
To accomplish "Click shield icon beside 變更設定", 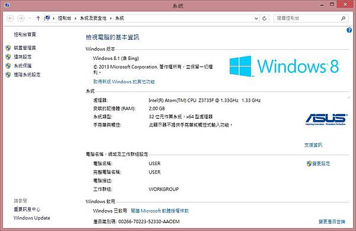I will 309,163.
